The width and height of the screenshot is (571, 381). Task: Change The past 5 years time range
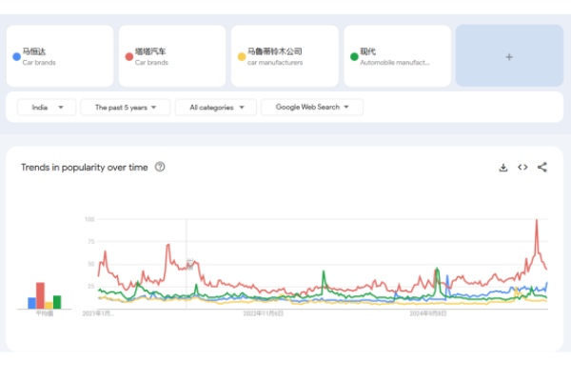click(x=126, y=108)
